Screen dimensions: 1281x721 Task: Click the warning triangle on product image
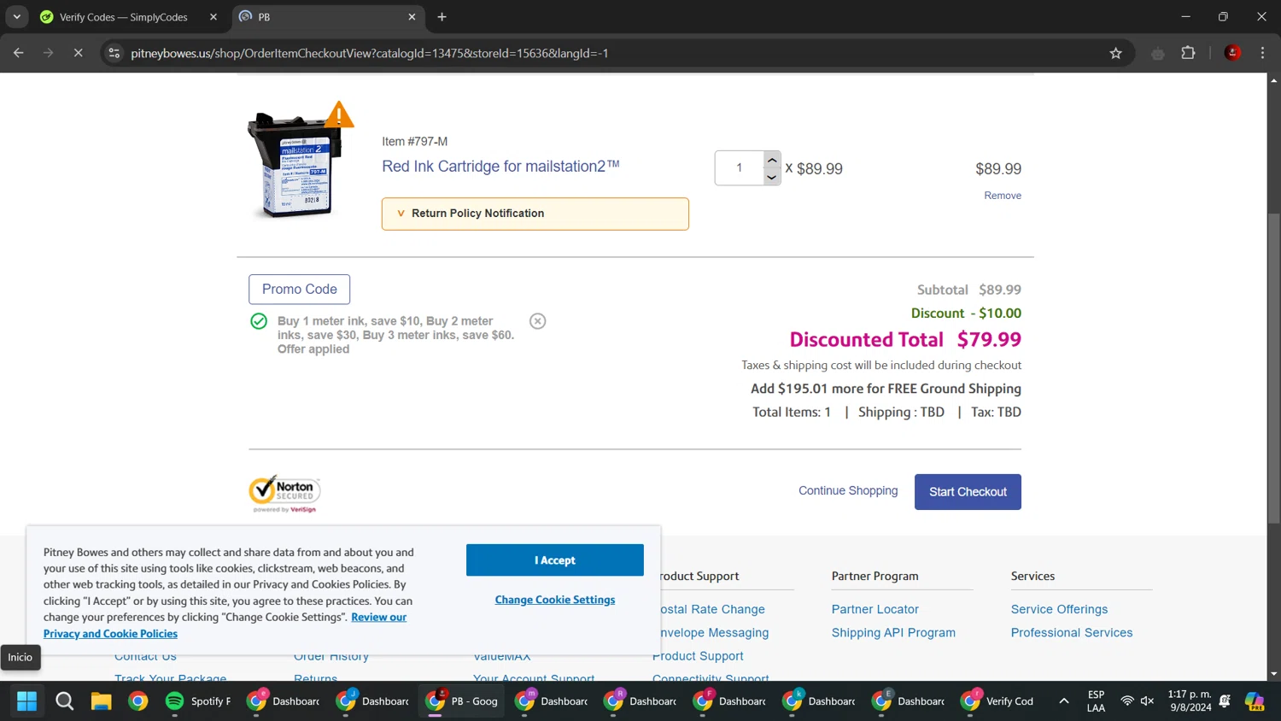tap(339, 115)
